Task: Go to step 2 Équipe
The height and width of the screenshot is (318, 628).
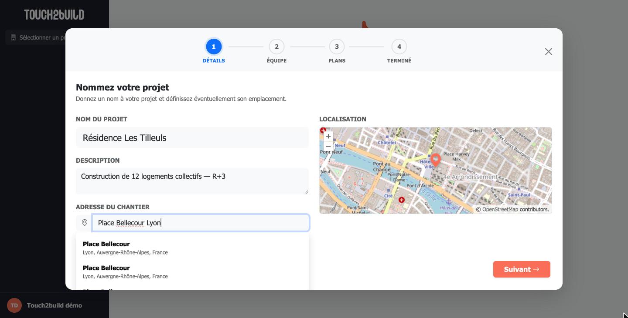Action: 276,51
